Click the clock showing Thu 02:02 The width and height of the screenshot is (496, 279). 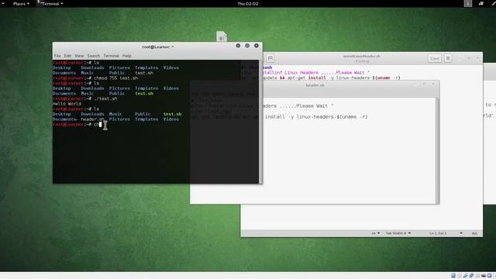tap(248, 4)
